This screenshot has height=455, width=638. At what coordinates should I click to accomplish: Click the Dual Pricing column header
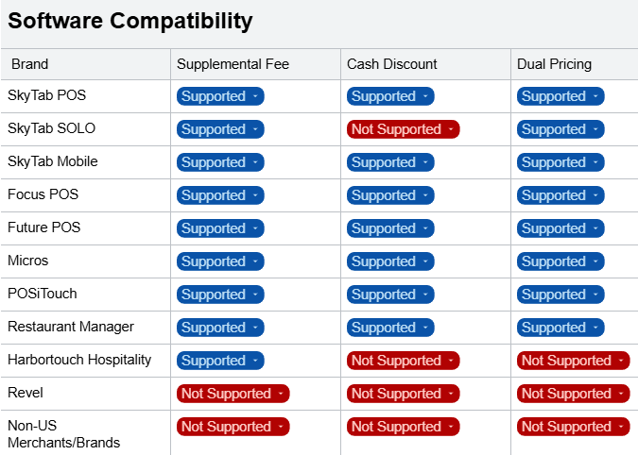pos(554,64)
